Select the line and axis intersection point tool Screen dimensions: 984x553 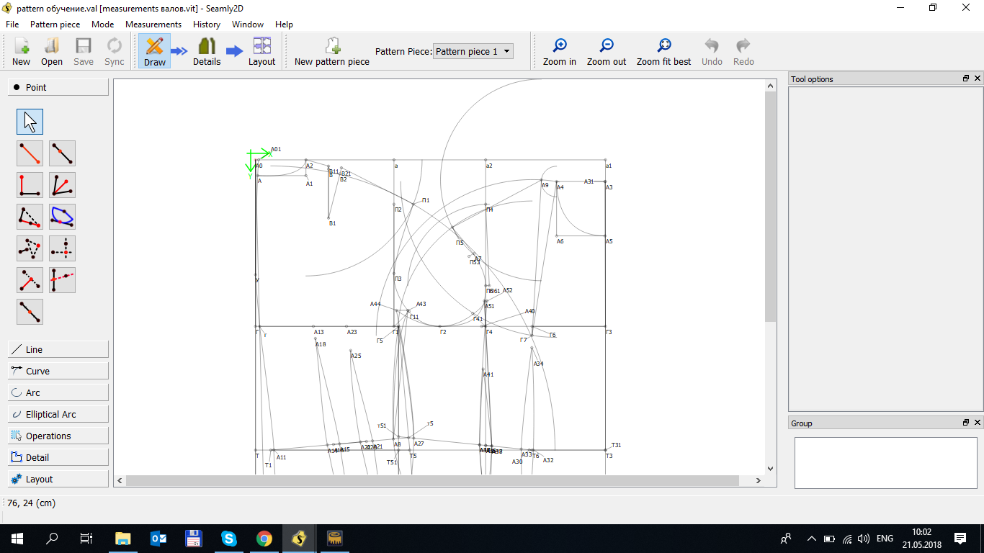62,280
